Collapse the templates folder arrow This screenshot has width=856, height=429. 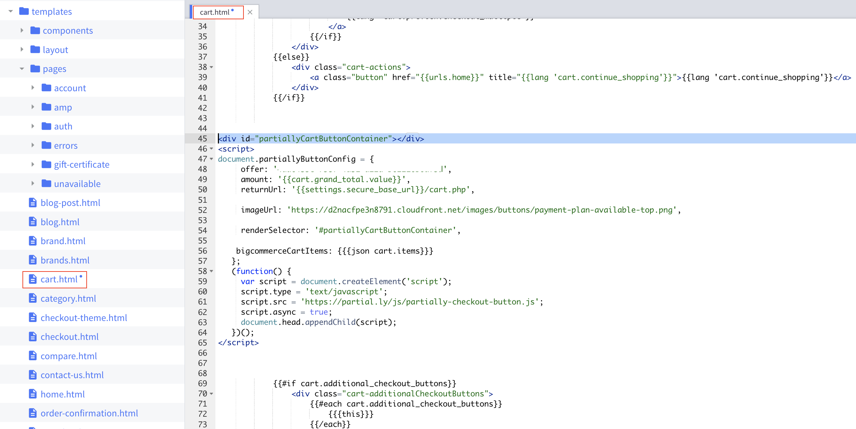(11, 12)
